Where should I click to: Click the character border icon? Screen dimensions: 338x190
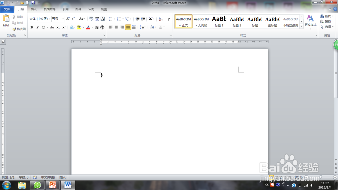[x=103, y=19]
